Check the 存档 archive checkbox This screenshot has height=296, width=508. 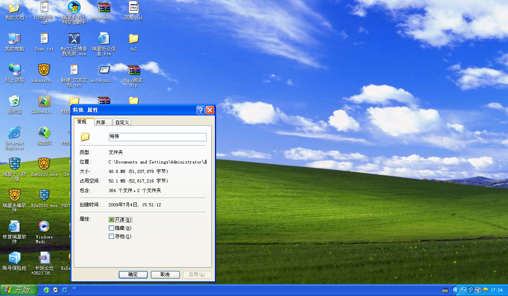point(111,236)
